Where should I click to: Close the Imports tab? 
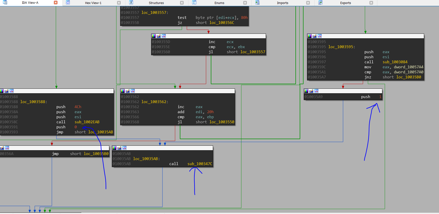pyautogui.click(x=308, y=3)
